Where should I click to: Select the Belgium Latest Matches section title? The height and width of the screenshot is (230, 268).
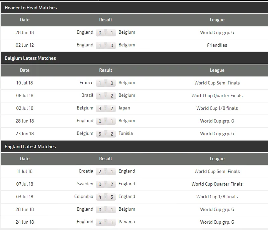(30, 58)
